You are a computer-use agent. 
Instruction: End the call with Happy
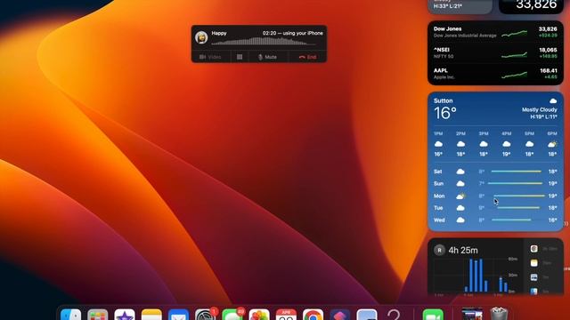307,57
